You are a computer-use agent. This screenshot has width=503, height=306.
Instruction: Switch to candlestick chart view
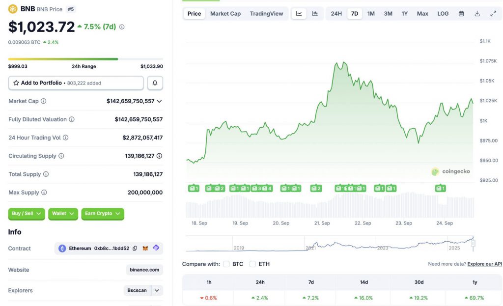[315, 13]
